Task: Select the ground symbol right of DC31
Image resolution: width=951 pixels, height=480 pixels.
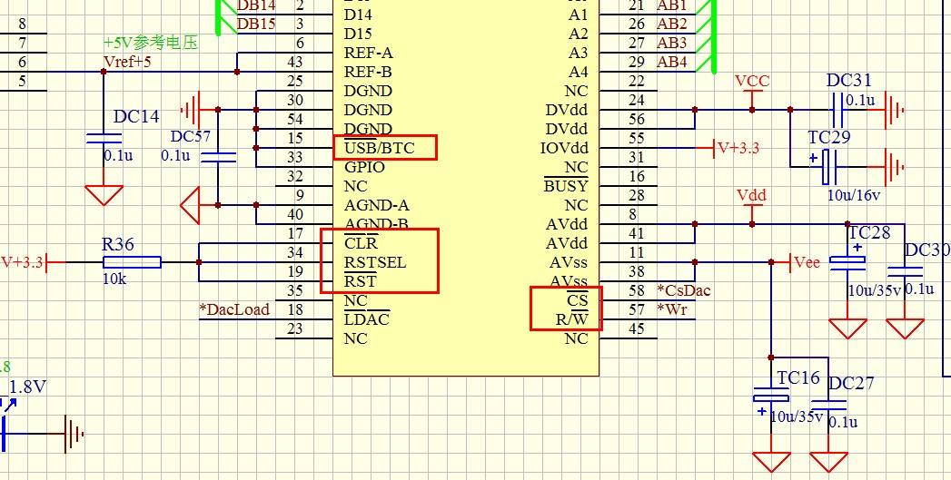Action: tap(894, 110)
